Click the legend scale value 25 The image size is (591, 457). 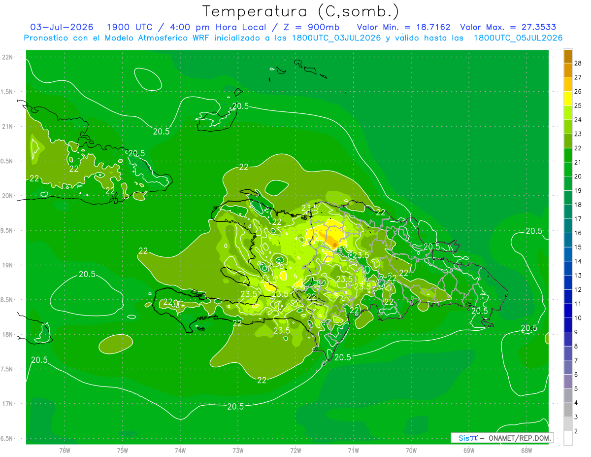[578, 105]
